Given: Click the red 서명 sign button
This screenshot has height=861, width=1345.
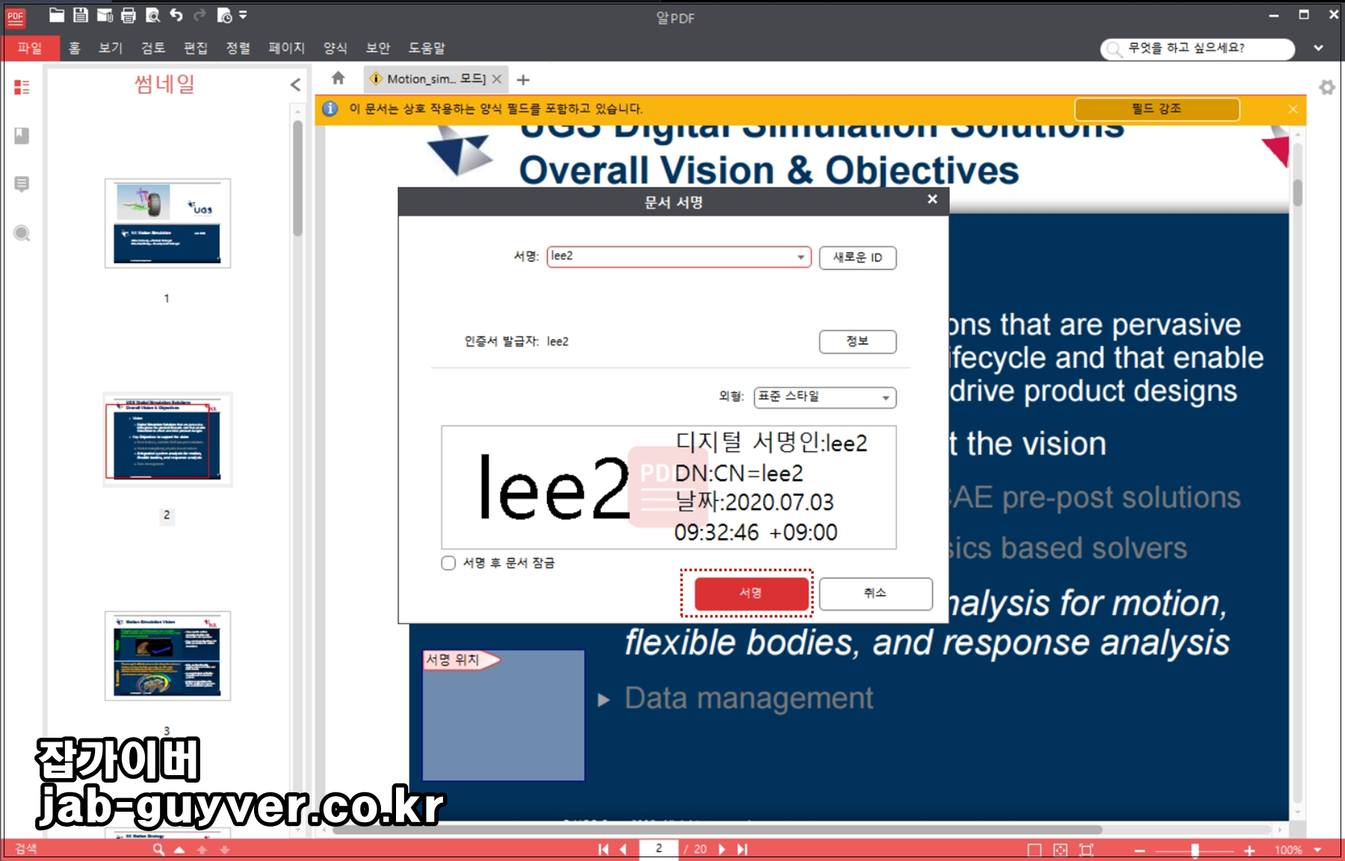Looking at the screenshot, I should pyautogui.click(x=751, y=593).
